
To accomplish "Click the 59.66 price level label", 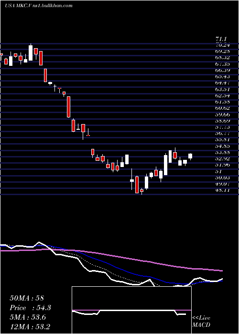I will tap(223, 115).
